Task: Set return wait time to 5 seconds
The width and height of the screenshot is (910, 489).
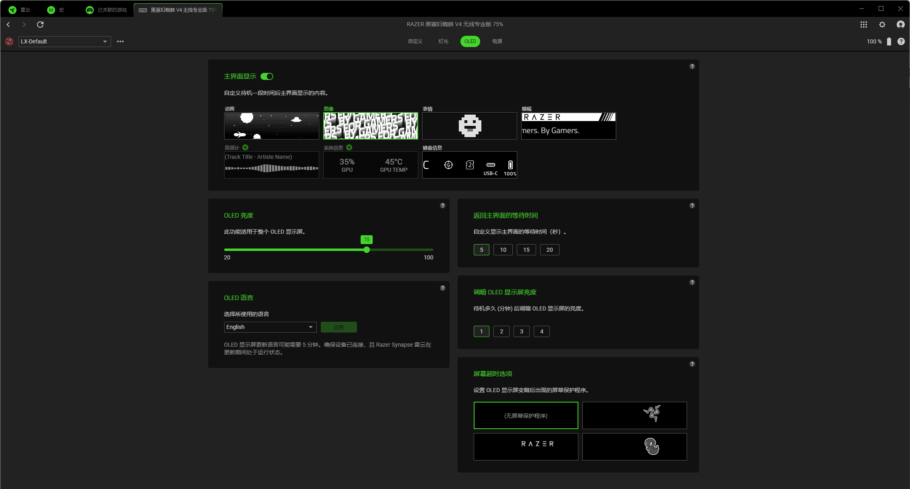Action: [x=481, y=250]
